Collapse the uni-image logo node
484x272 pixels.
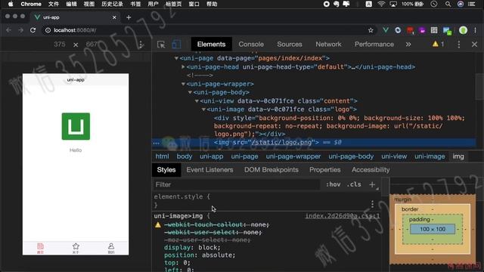click(203, 110)
